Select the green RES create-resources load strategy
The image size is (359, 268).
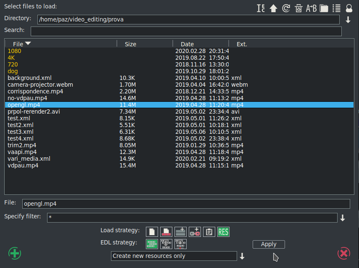pyautogui.click(x=223, y=231)
